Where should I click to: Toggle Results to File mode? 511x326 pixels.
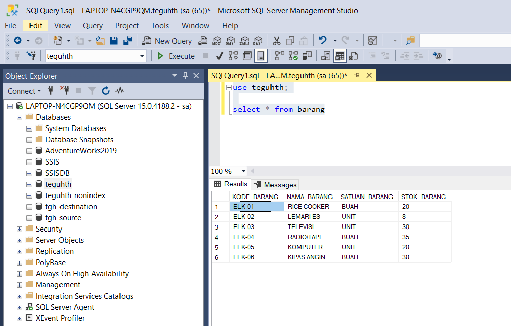coord(353,56)
